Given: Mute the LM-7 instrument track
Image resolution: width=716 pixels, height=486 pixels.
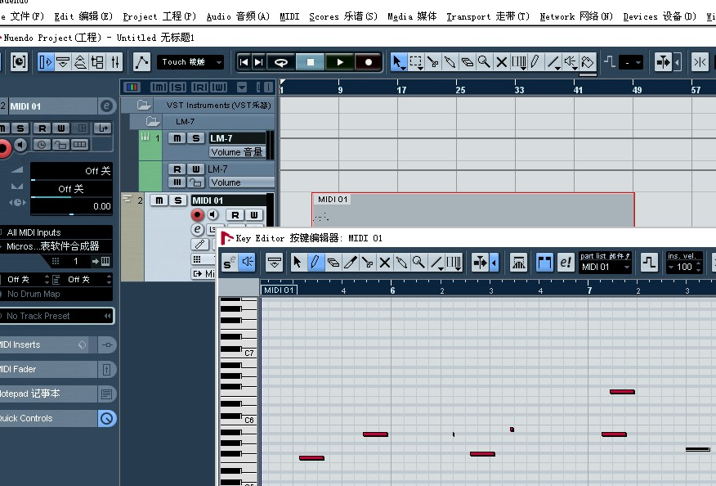Looking at the screenshot, I should point(177,138).
